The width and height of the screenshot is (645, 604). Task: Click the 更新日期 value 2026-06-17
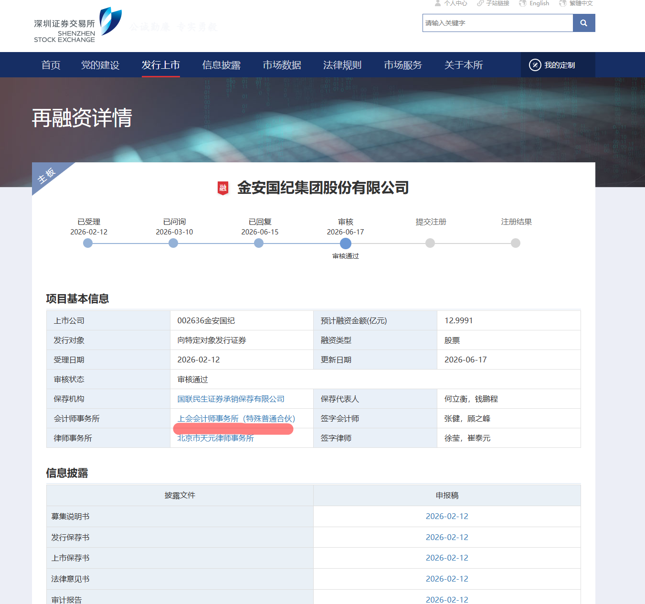tap(466, 360)
